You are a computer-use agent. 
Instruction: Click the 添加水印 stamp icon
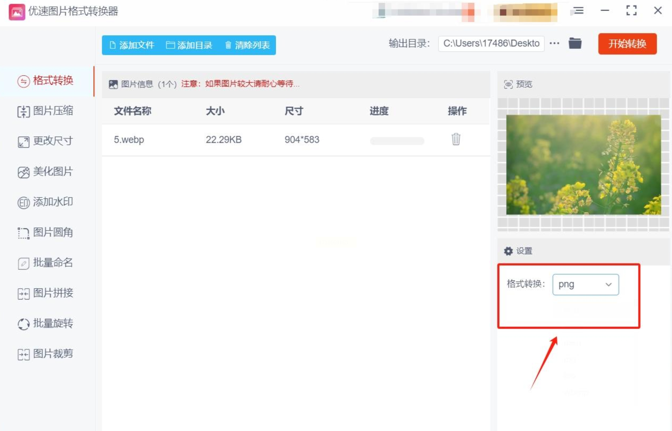click(23, 203)
